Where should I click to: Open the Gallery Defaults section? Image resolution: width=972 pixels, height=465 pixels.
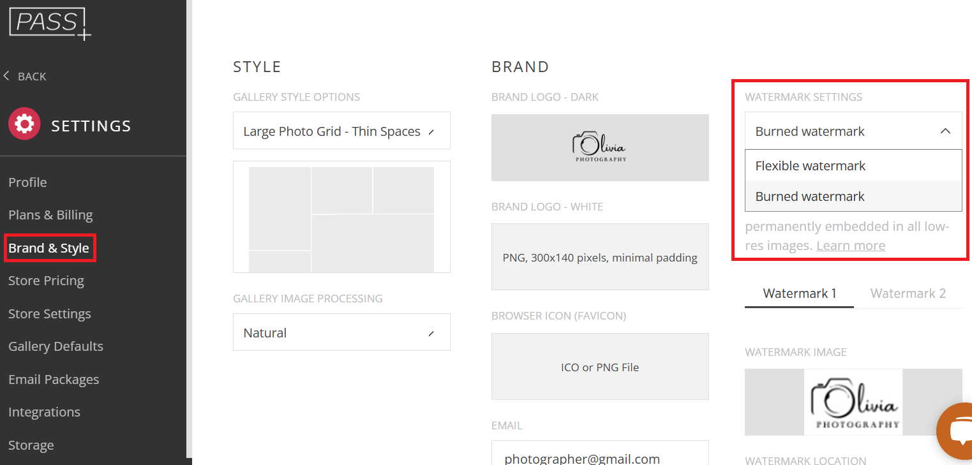tap(56, 346)
